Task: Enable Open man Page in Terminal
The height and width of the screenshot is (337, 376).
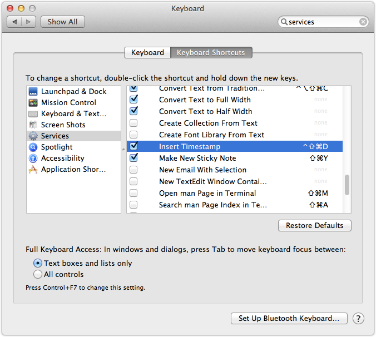Action: tap(133, 193)
